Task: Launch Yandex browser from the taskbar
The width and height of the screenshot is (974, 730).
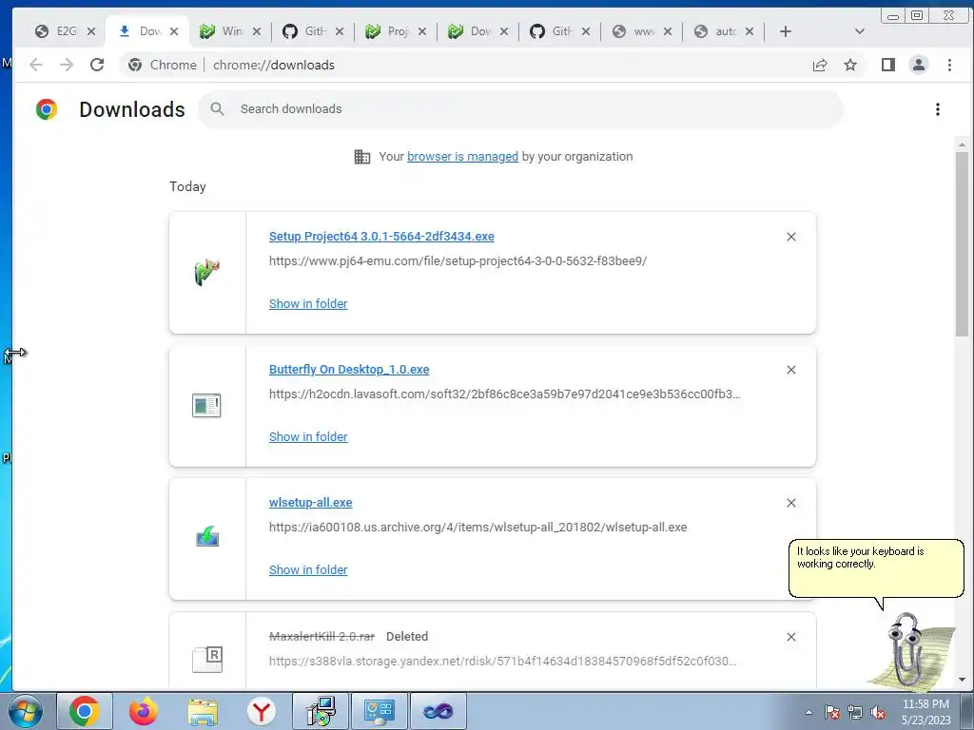Action: click(x=262, y=711)
